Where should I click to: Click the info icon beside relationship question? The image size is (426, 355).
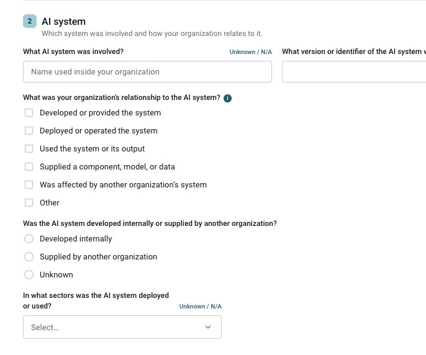click(x=227, y=98)
